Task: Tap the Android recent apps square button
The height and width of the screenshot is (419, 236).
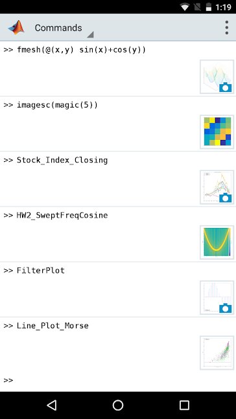Action: coord(184,405)
